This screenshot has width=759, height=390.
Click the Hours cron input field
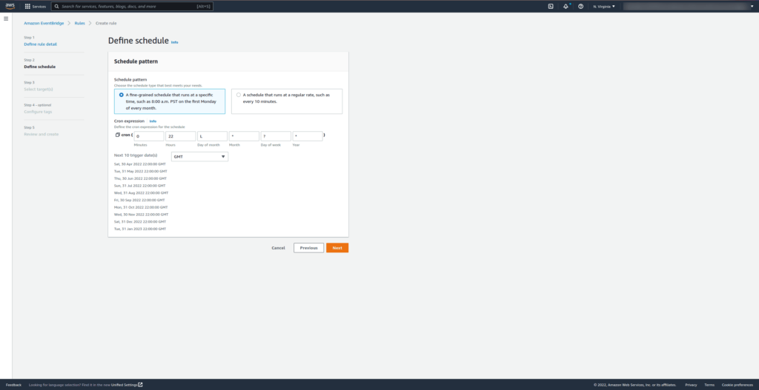(181, 136)
